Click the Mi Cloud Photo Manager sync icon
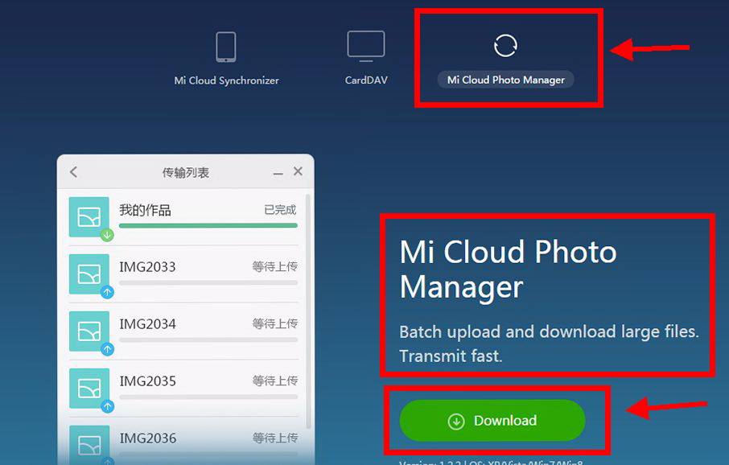The height and width of the screenshot is (465, 729). coord(505,46)
